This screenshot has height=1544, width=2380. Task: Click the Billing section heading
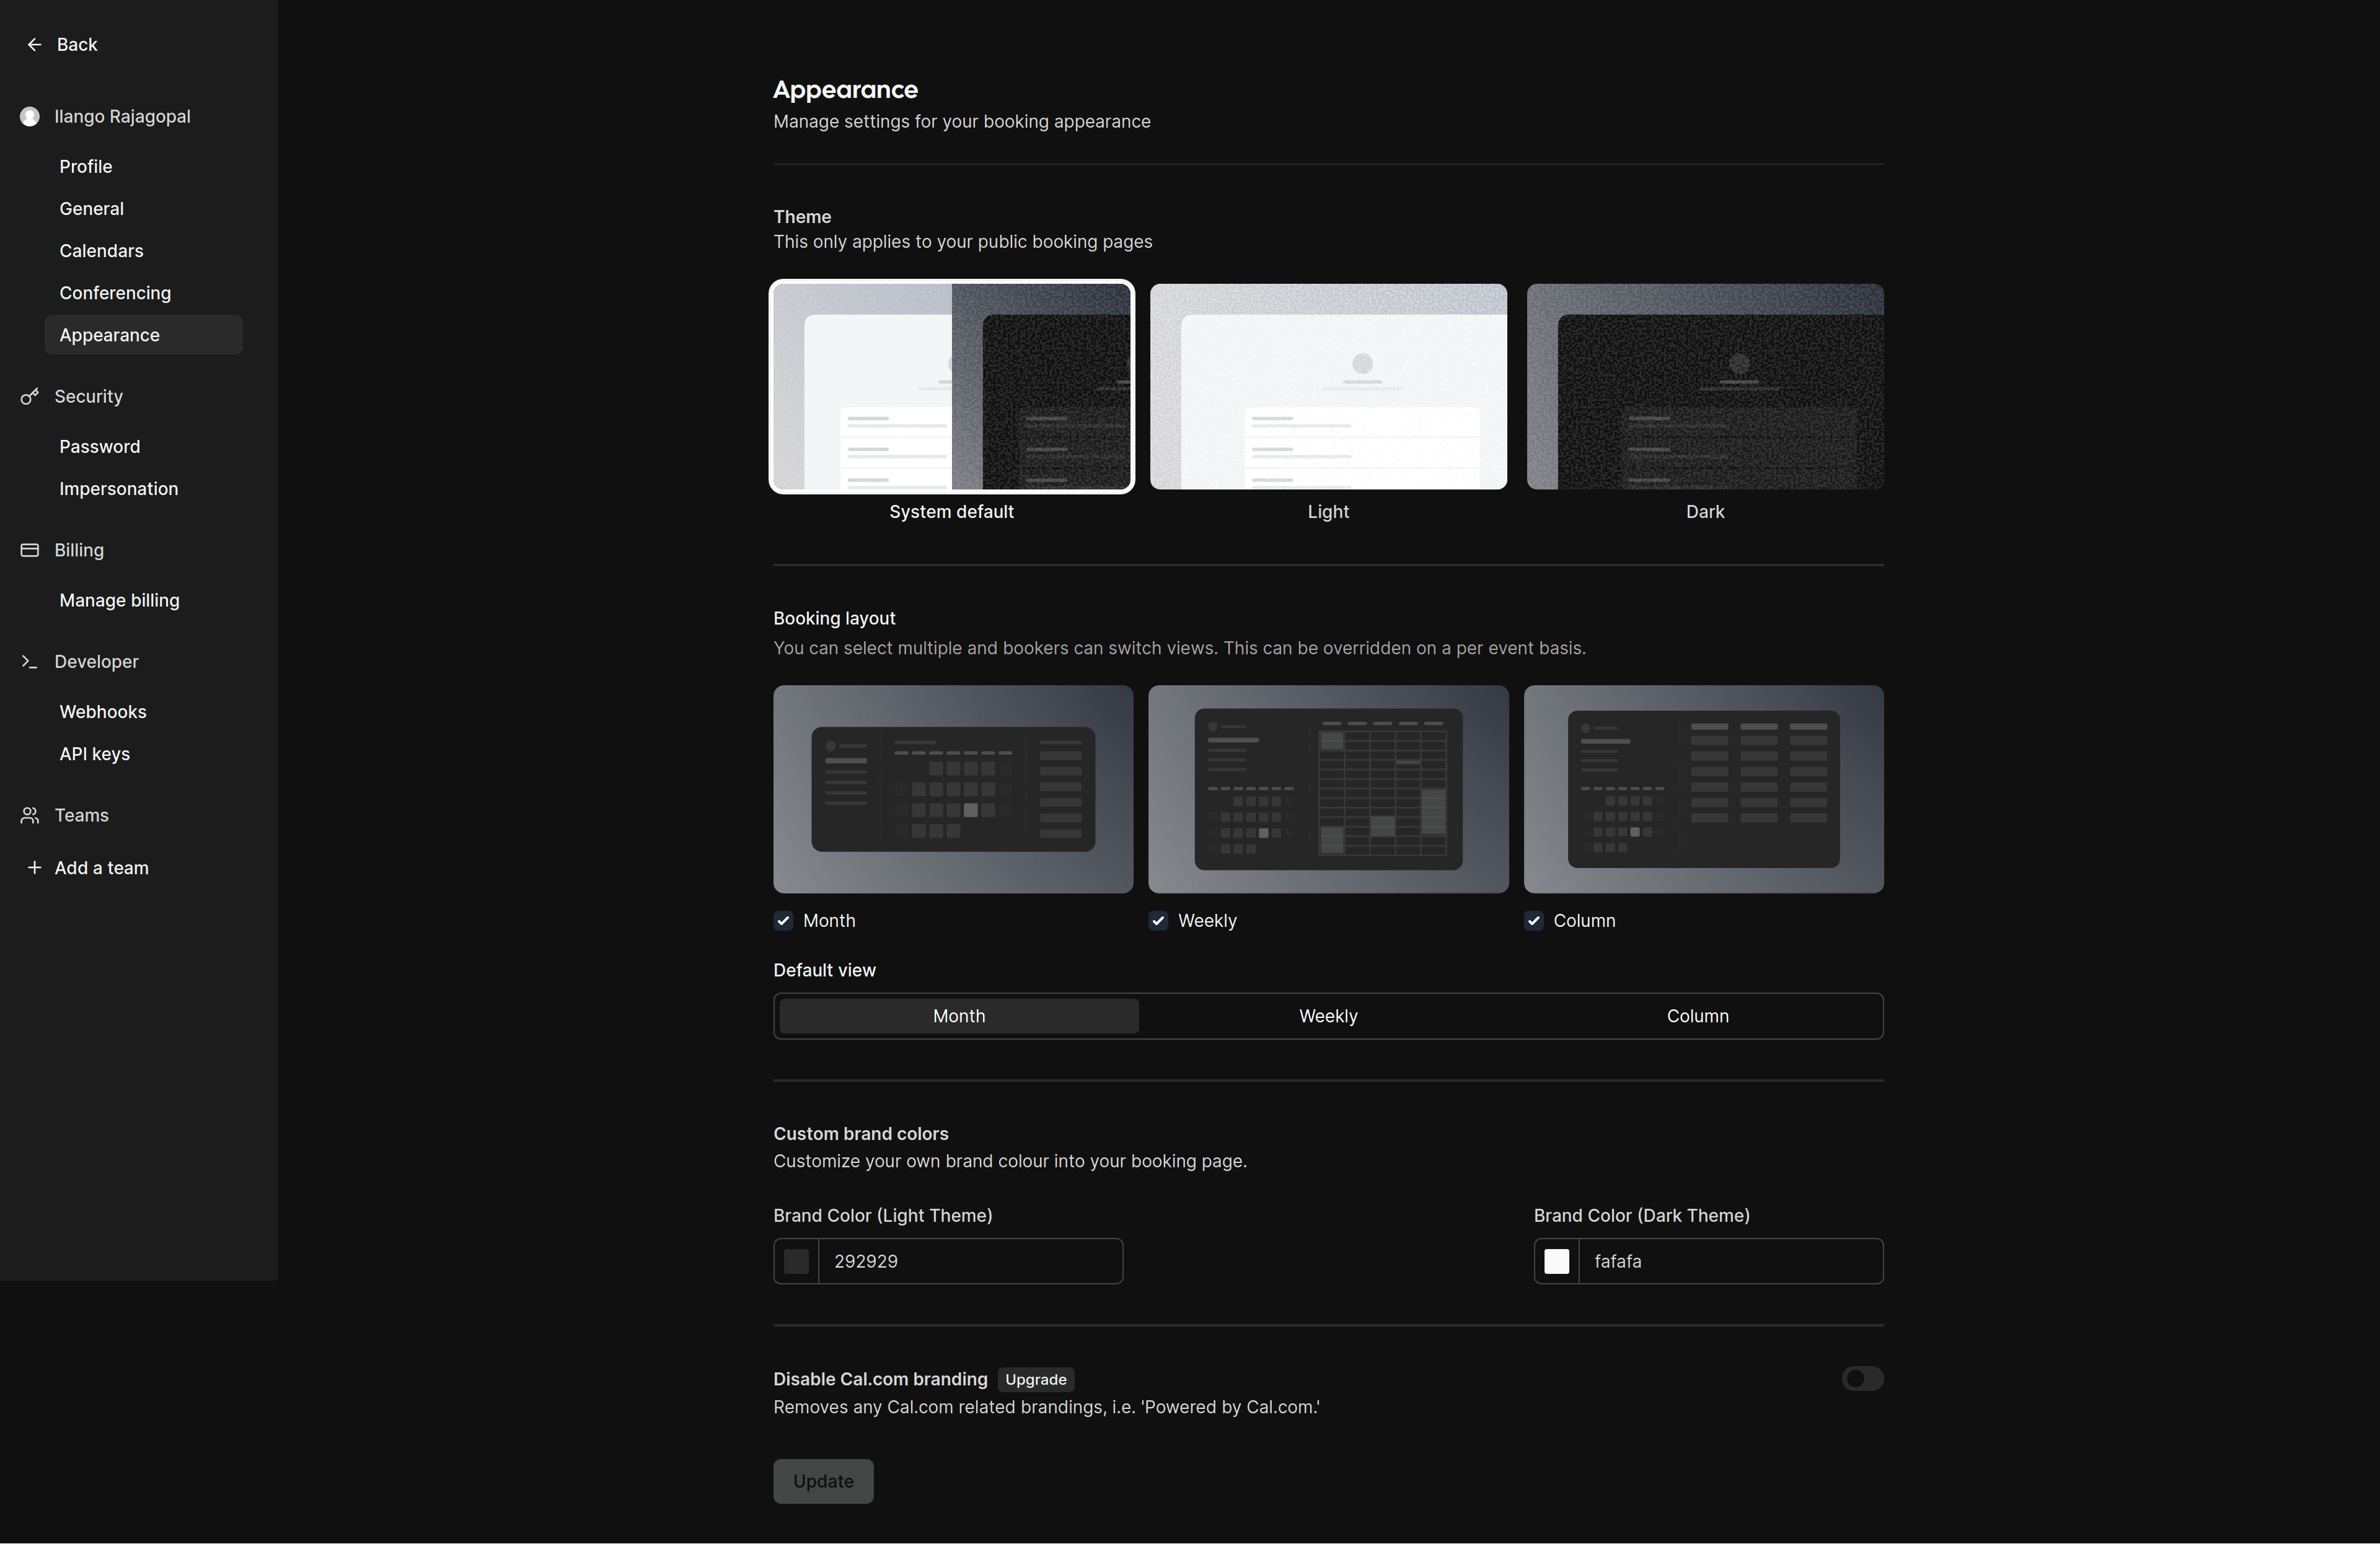pos(79,551)
